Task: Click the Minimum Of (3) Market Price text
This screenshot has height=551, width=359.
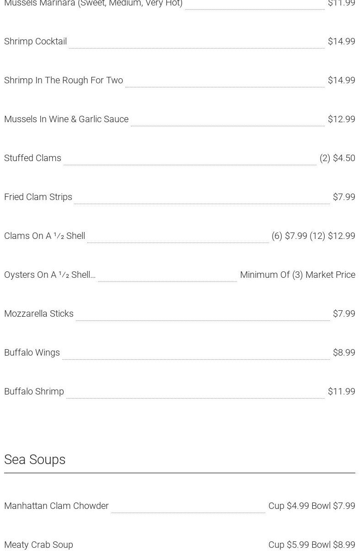Action: coord(297,275)
